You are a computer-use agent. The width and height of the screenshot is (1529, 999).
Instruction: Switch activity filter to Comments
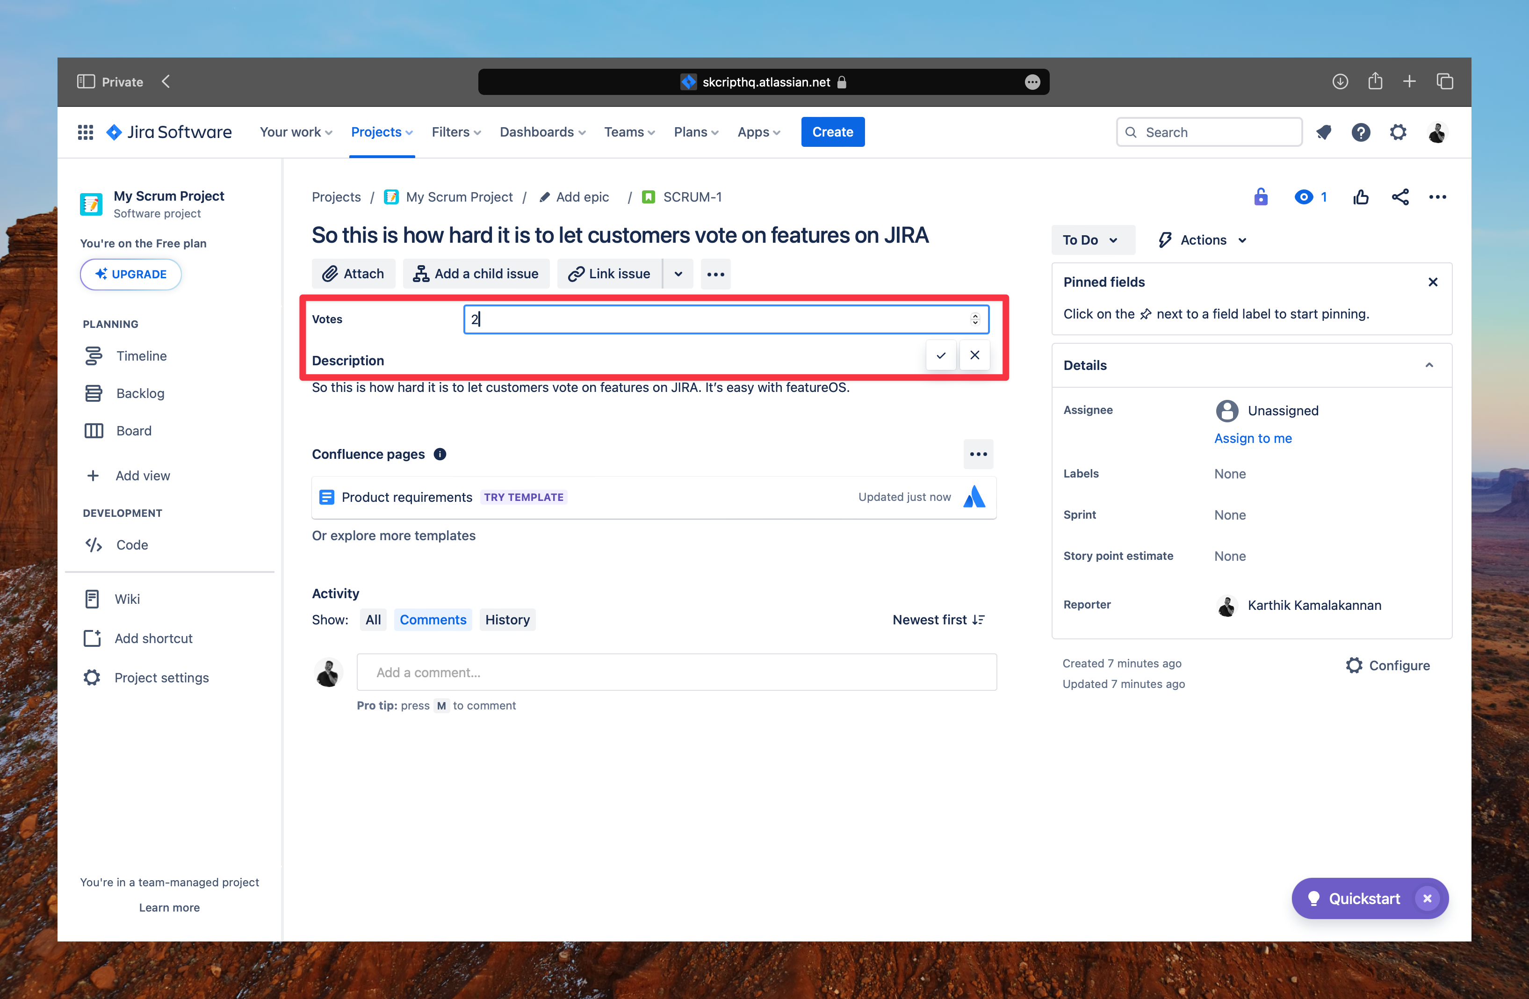(x=433, y=619)
